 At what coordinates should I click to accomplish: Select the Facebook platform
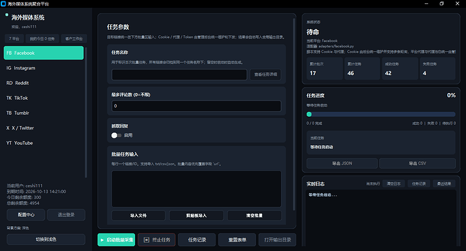click(x=44, y=53)
